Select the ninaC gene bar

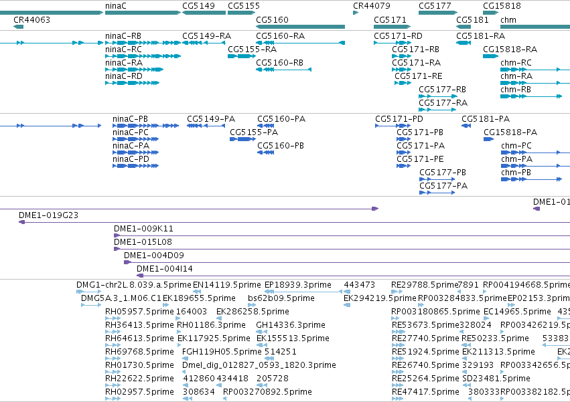[x=143, y=13]
